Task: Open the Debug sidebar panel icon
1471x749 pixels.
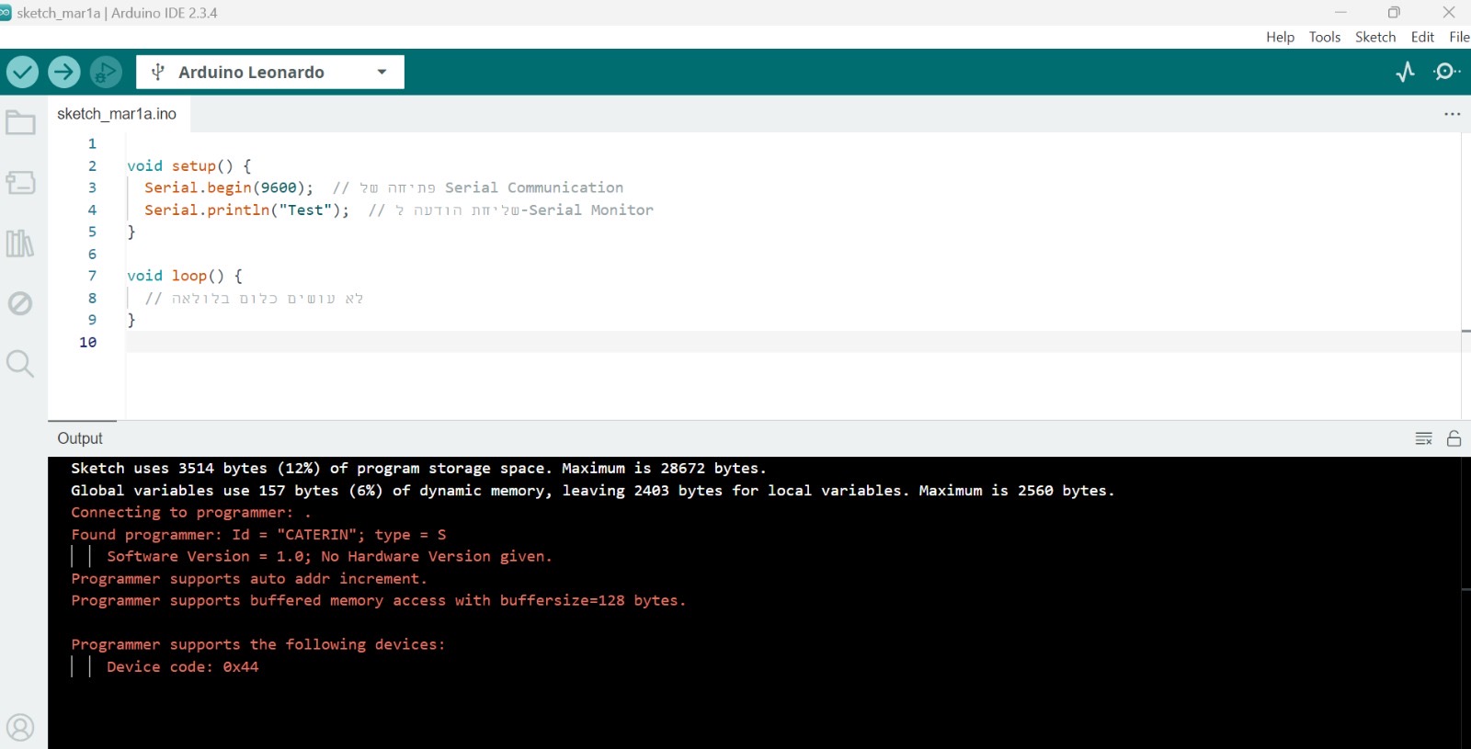Action: [20, 303]
